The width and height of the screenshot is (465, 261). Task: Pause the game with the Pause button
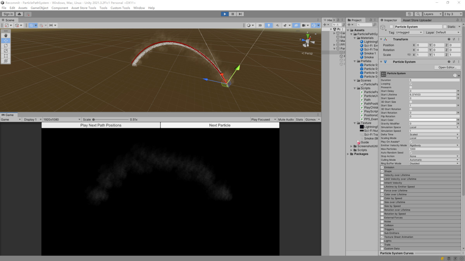coord(232,14)
